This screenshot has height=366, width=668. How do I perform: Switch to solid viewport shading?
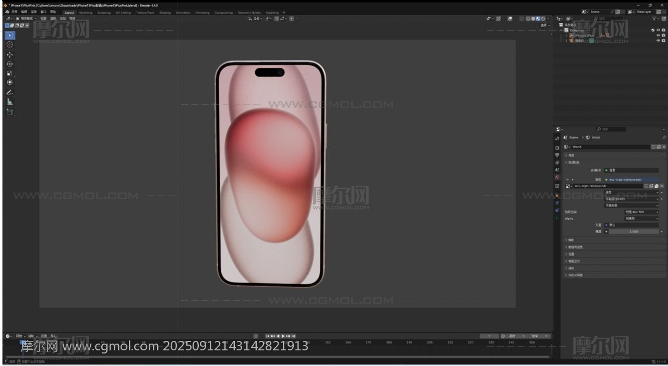[x=533, y=19]
